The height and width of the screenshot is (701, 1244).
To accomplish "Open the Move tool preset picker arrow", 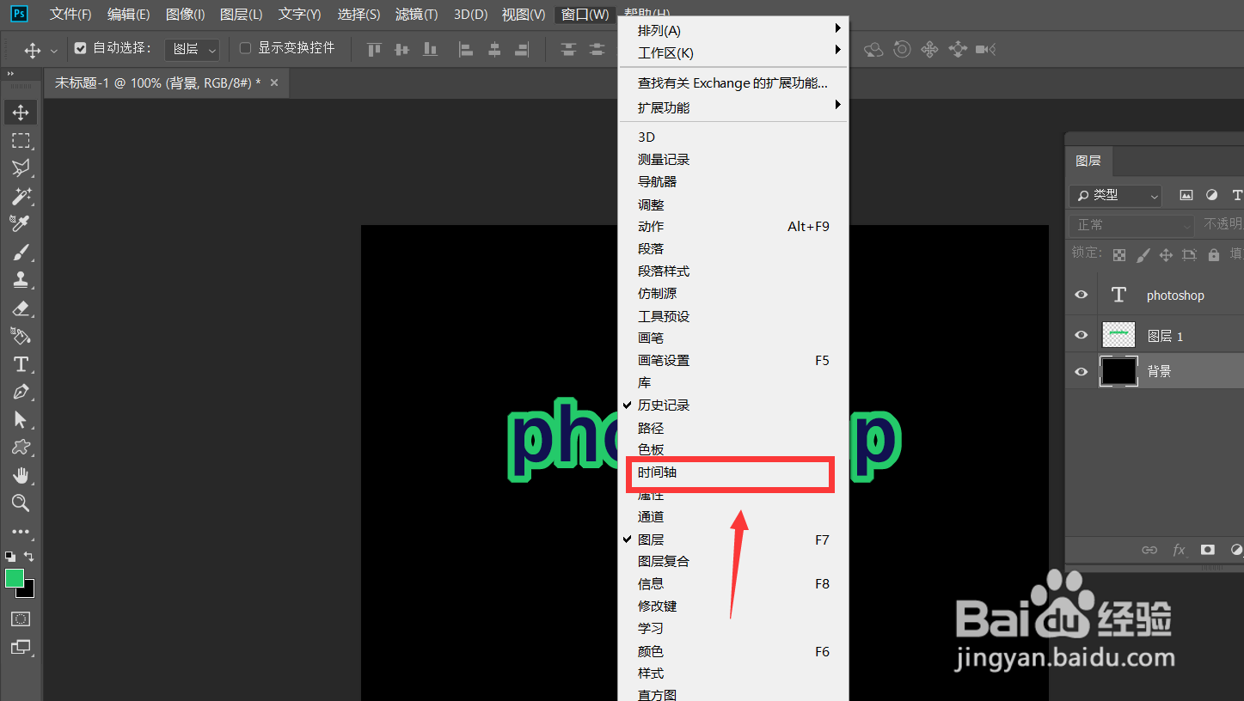I will (54, 50).
